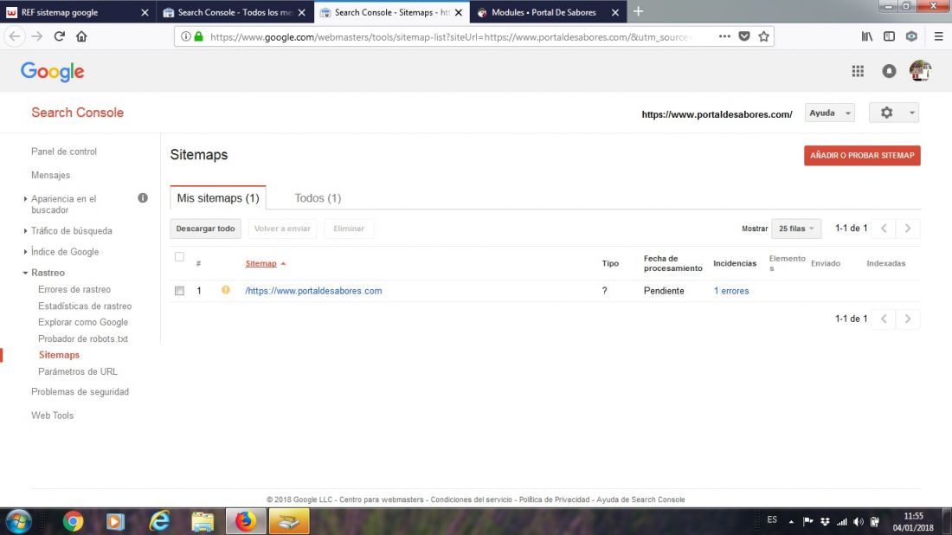Switch to Todos (1) tab
Viewport: 952px width, 535px height.
point(318,198)
